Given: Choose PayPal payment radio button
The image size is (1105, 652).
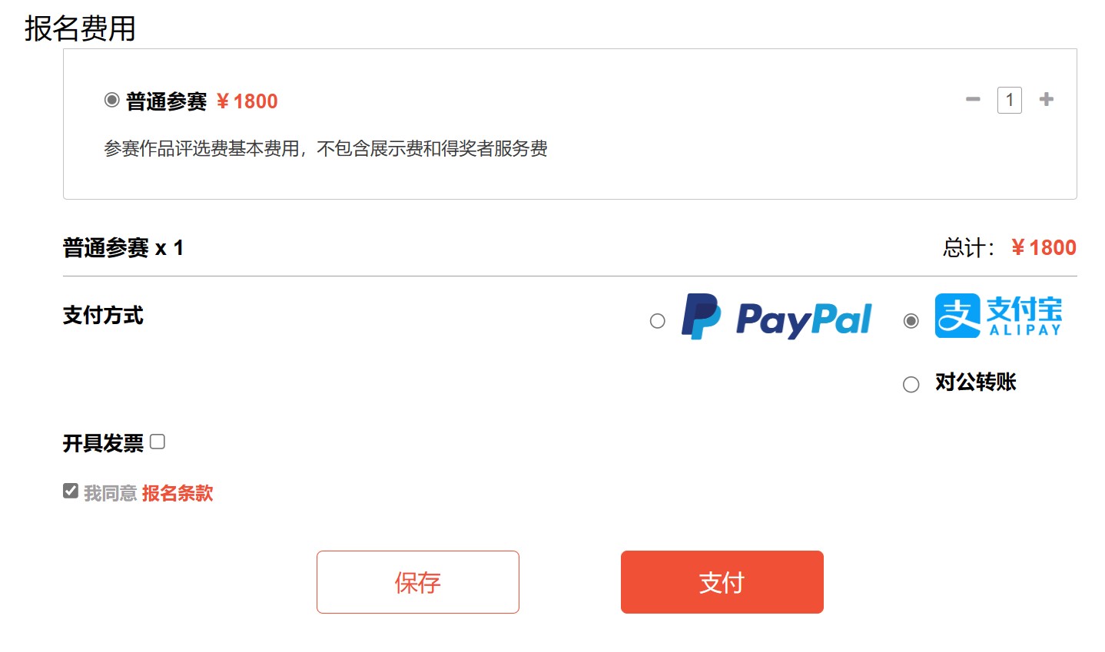Looking at the screenshot, I should click(x=658, y=321).
